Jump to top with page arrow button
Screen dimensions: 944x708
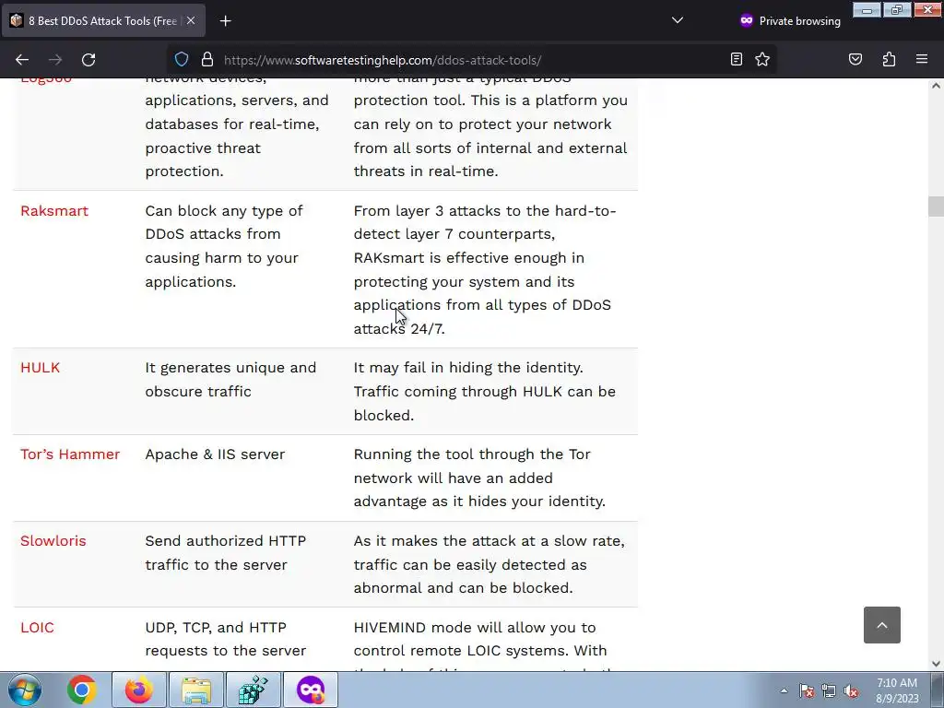(882, 625)
